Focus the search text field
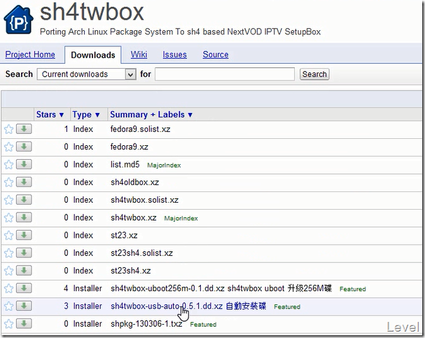The image size is (425, 338). coord(225,74)
